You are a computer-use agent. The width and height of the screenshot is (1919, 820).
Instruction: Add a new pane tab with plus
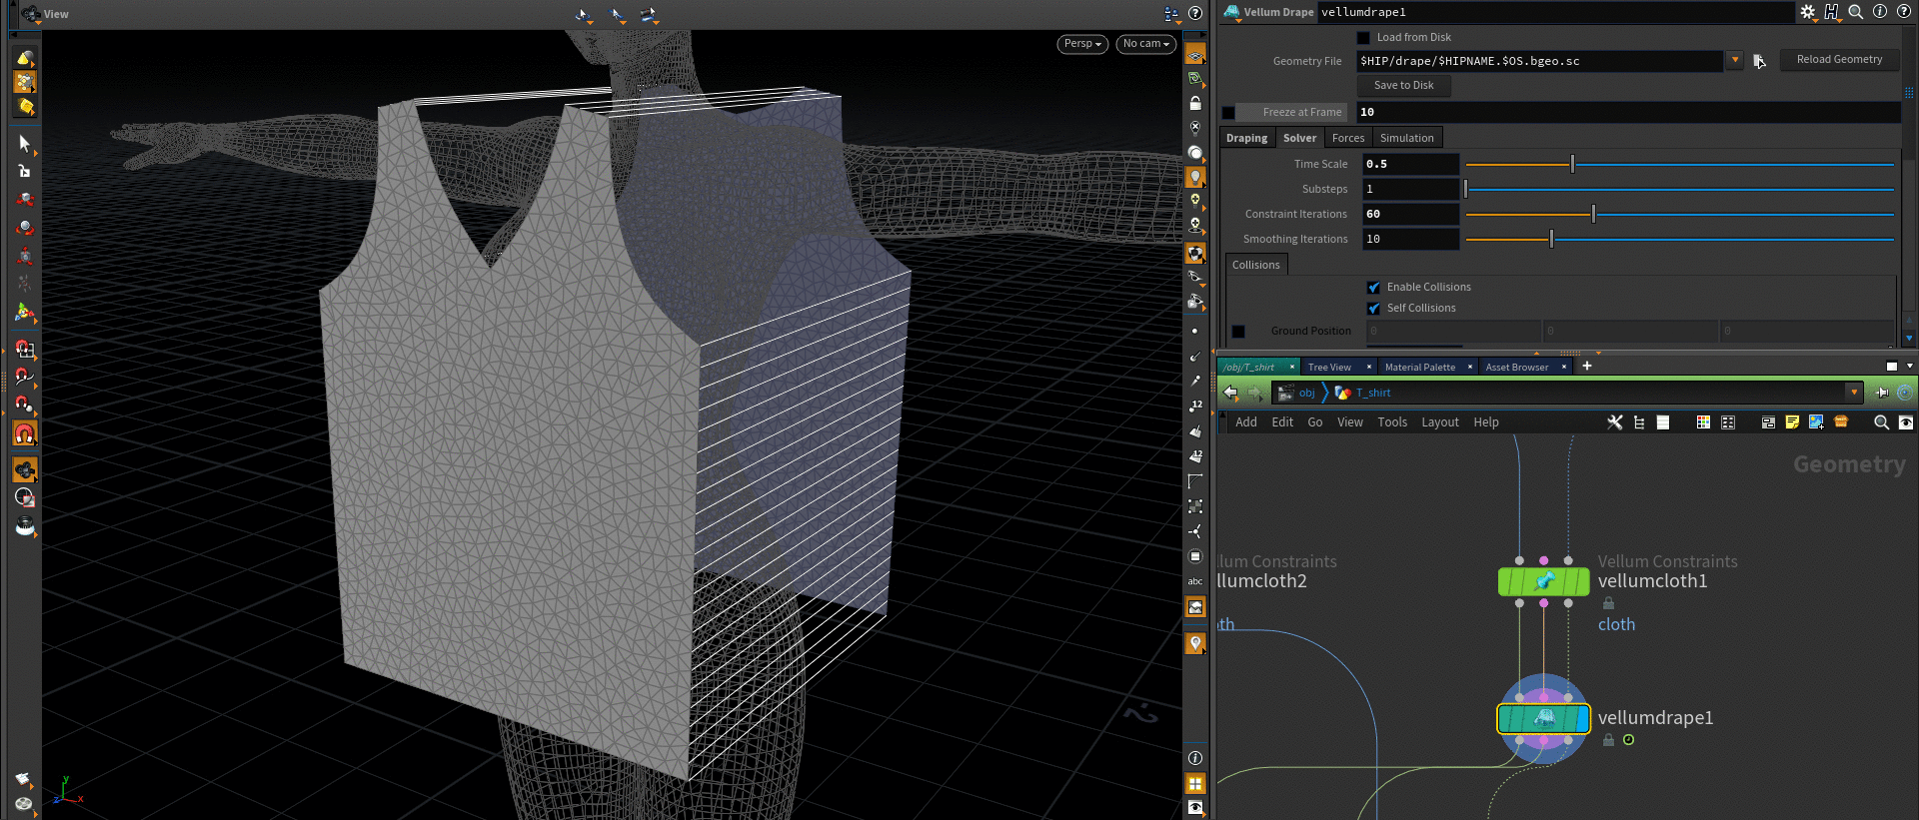pos(1586,367)
